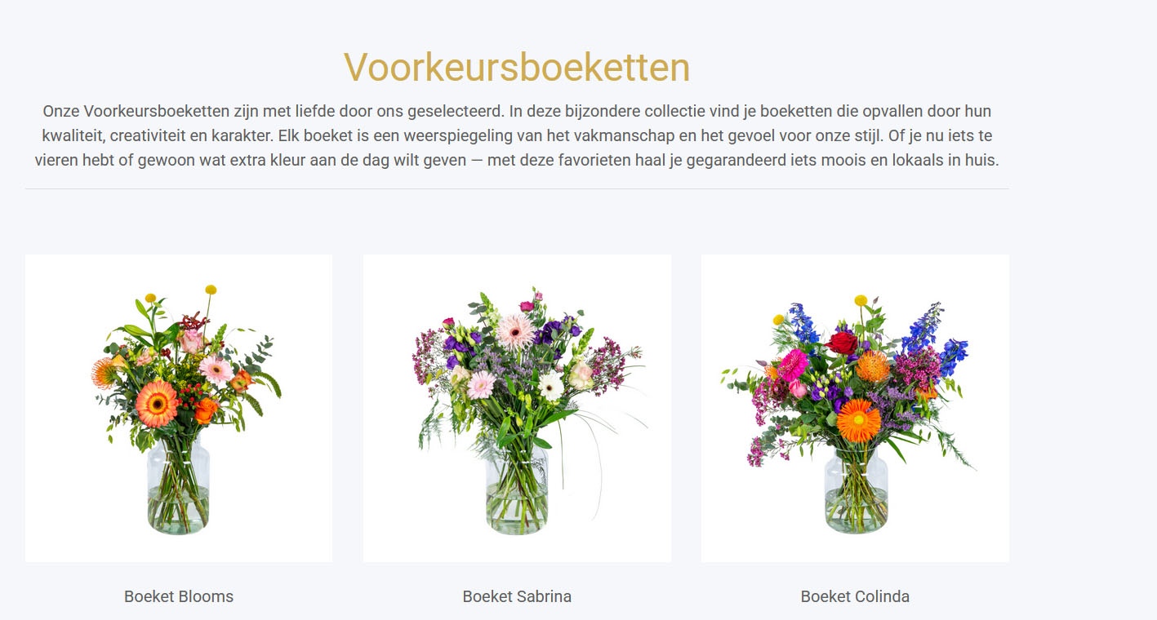
Task: Click the Boeket Blooms title link
Action: pyautogui.click(x=179, y=596)
